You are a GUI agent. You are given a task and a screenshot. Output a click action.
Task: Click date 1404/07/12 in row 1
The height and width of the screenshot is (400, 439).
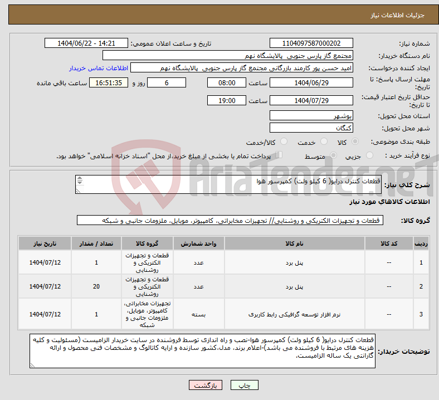45,262
